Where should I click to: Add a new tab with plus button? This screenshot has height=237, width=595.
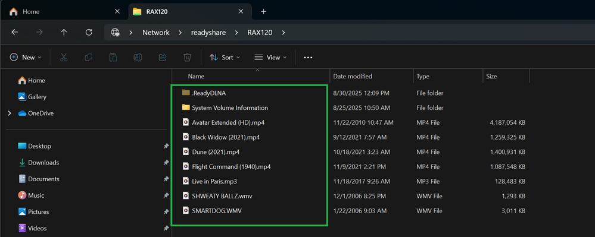264,11
